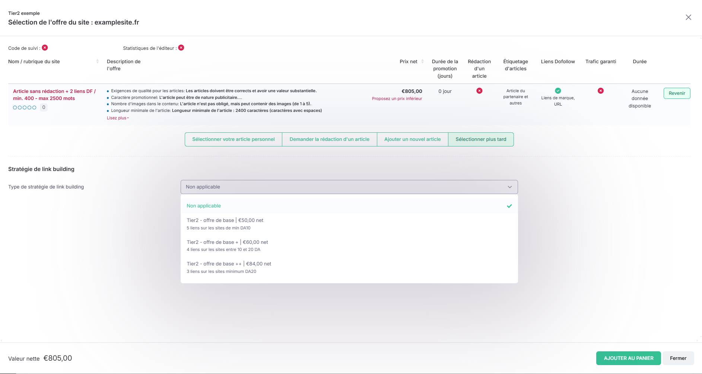The image size is (702, 374).
Task: Click the dropdown chevron arrow
Action: tap(510, 187)
